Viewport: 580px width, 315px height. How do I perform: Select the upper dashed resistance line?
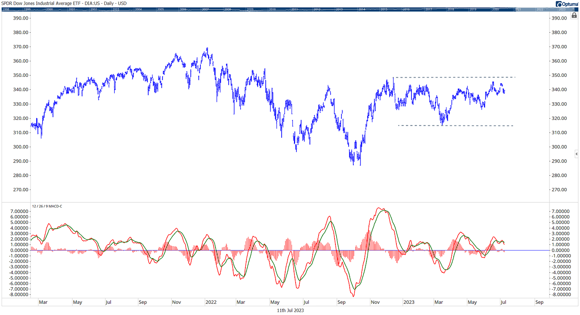[454, 76]
